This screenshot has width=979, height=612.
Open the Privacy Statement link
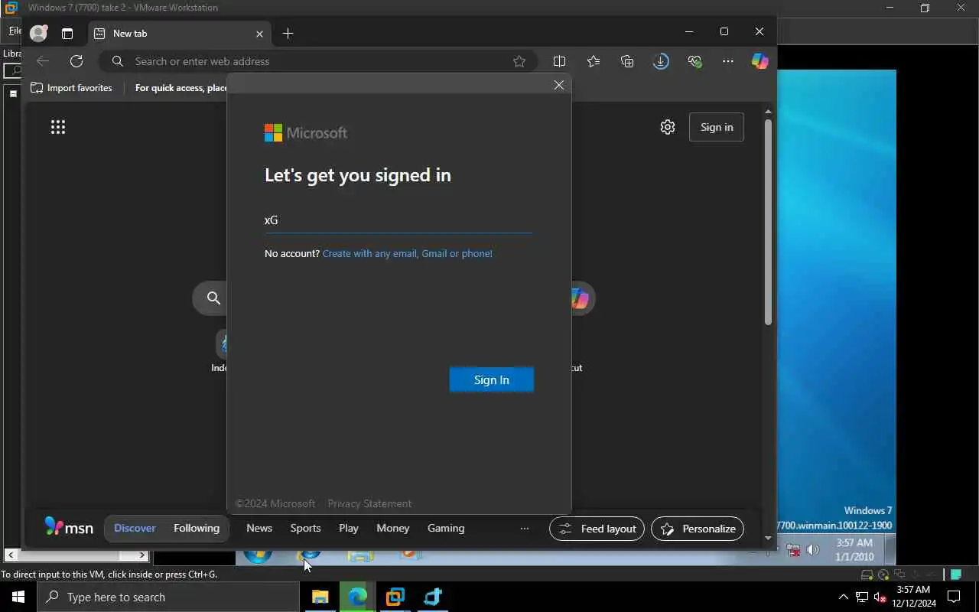(x=369, y=503)
